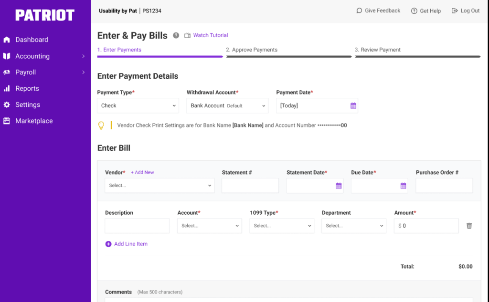Expand the Payroll menu chevron
This screenshot has height=302, width=489.
pos(83,73)
